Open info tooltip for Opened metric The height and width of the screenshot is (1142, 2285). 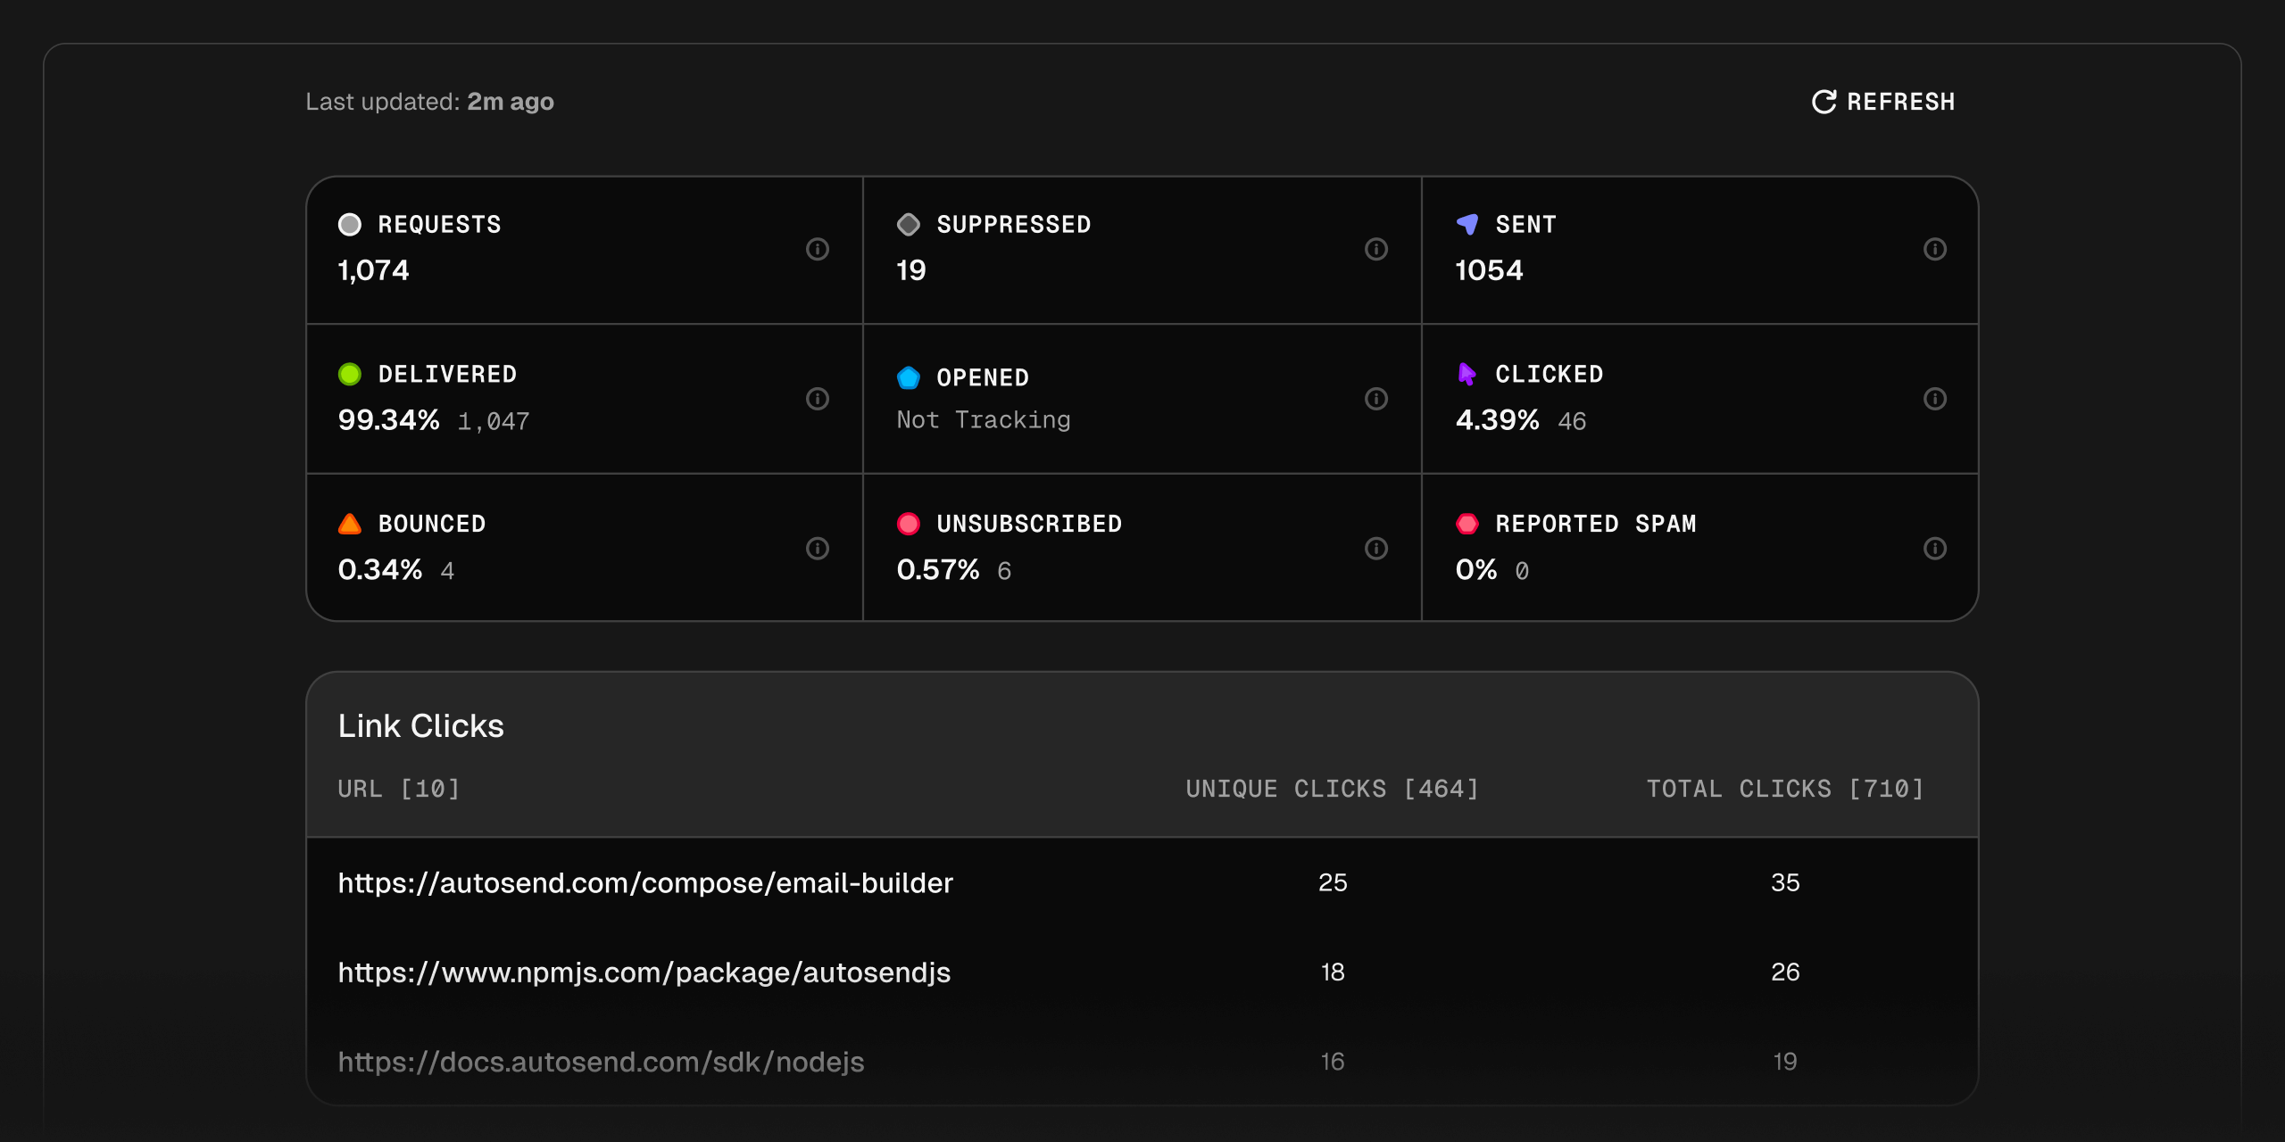[x=1376, y=399]
